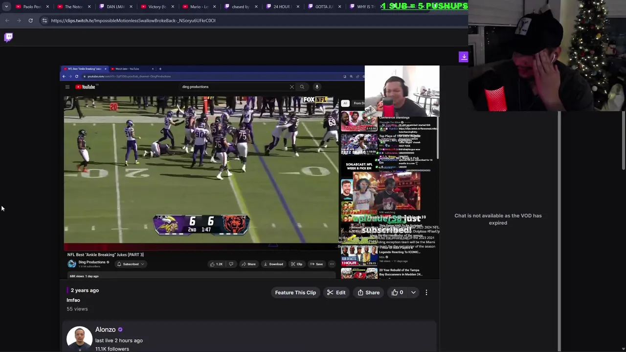Click the '11.1K followers' text
The height and width of the screenshot is (352, 626).
112,349
